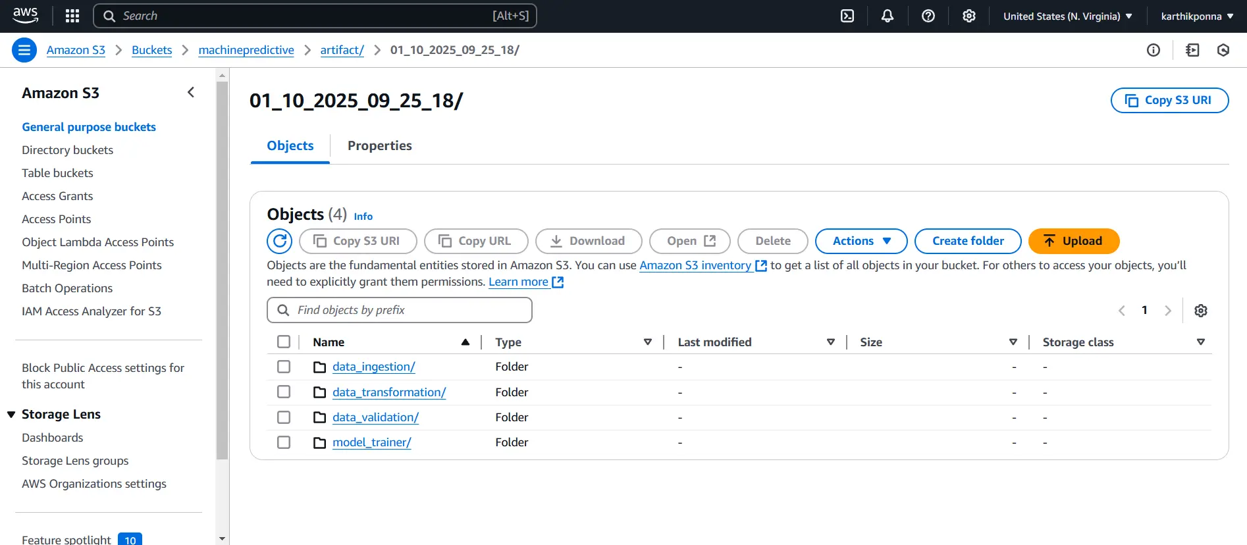Check the data_validation/ row checkbox

pyautogui.click(x=284, y=417)
